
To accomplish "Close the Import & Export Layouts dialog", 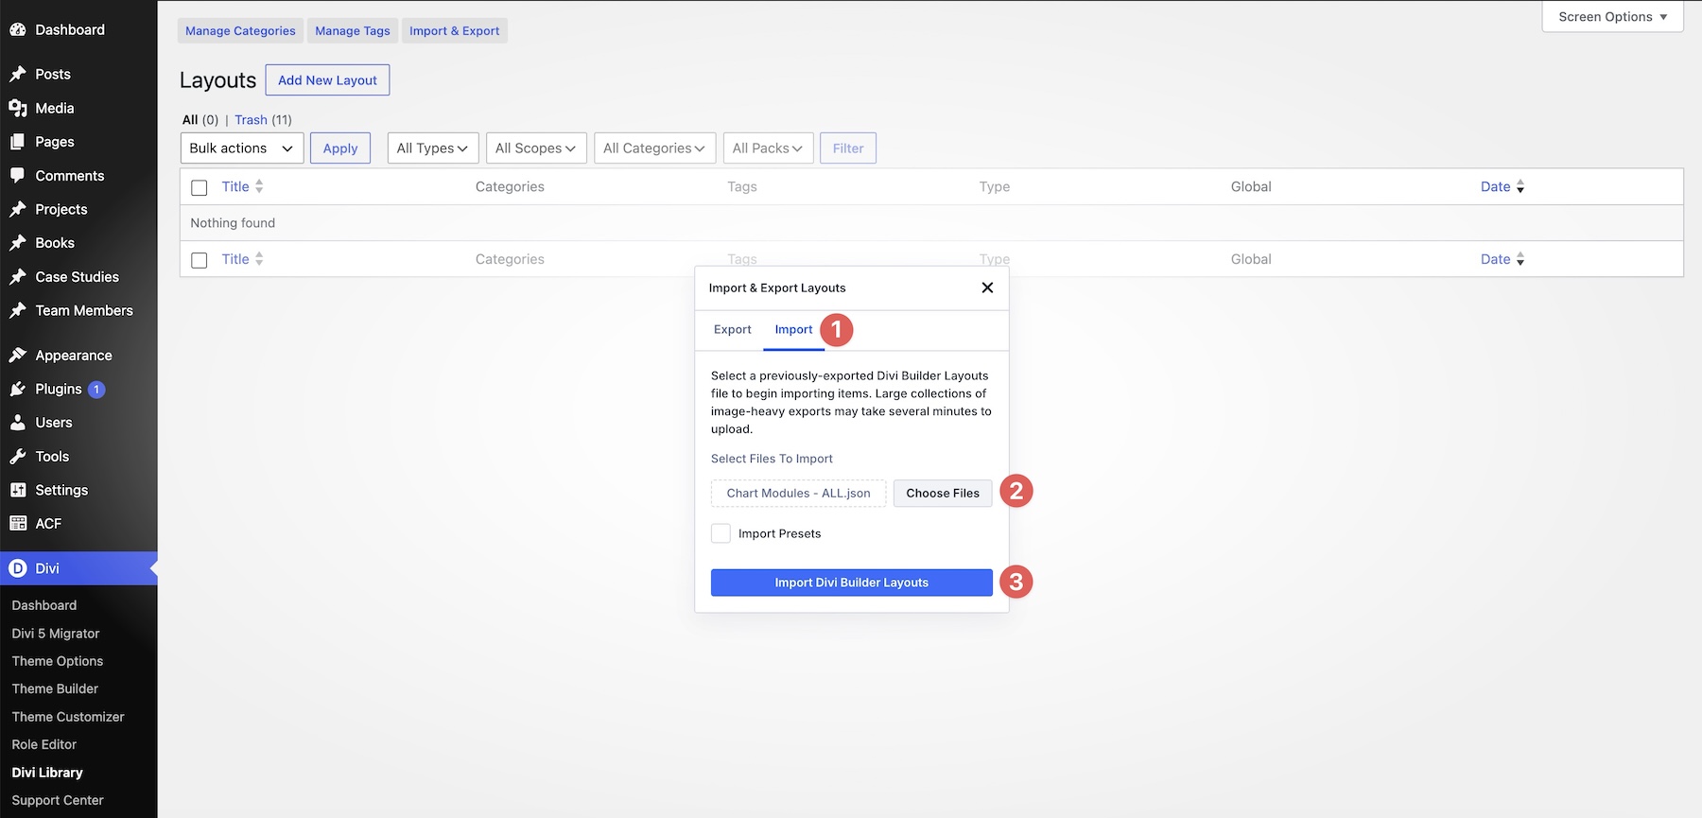I will [987, 287].
